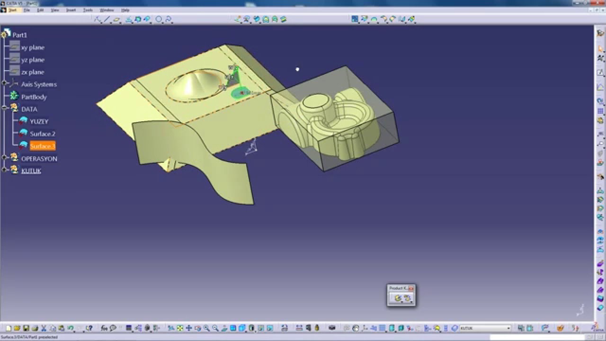Select the Line tool in top toolbar

[107, 19]
